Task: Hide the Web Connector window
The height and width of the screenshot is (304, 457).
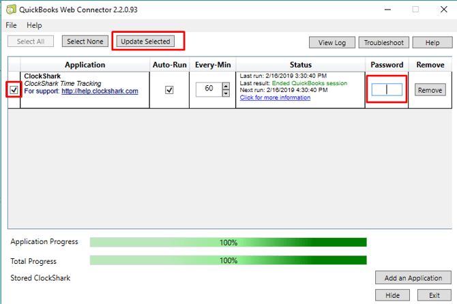Action: 392,295
